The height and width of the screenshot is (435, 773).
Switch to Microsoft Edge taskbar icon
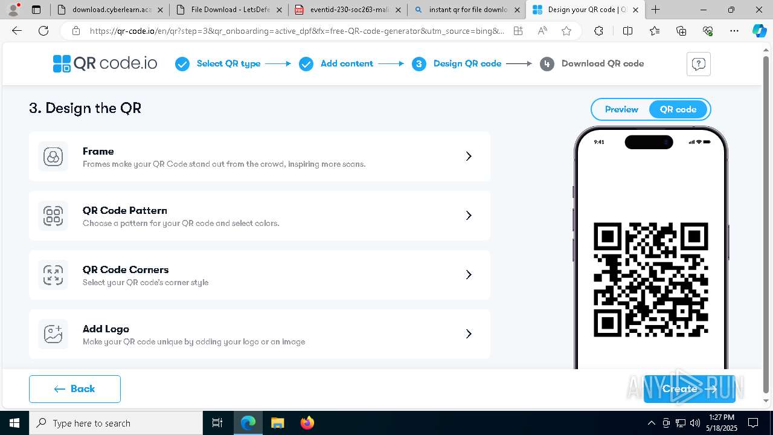click(248, 423)
